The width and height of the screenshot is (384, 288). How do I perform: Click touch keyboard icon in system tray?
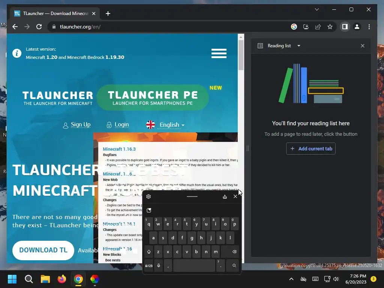click(315, 279)
